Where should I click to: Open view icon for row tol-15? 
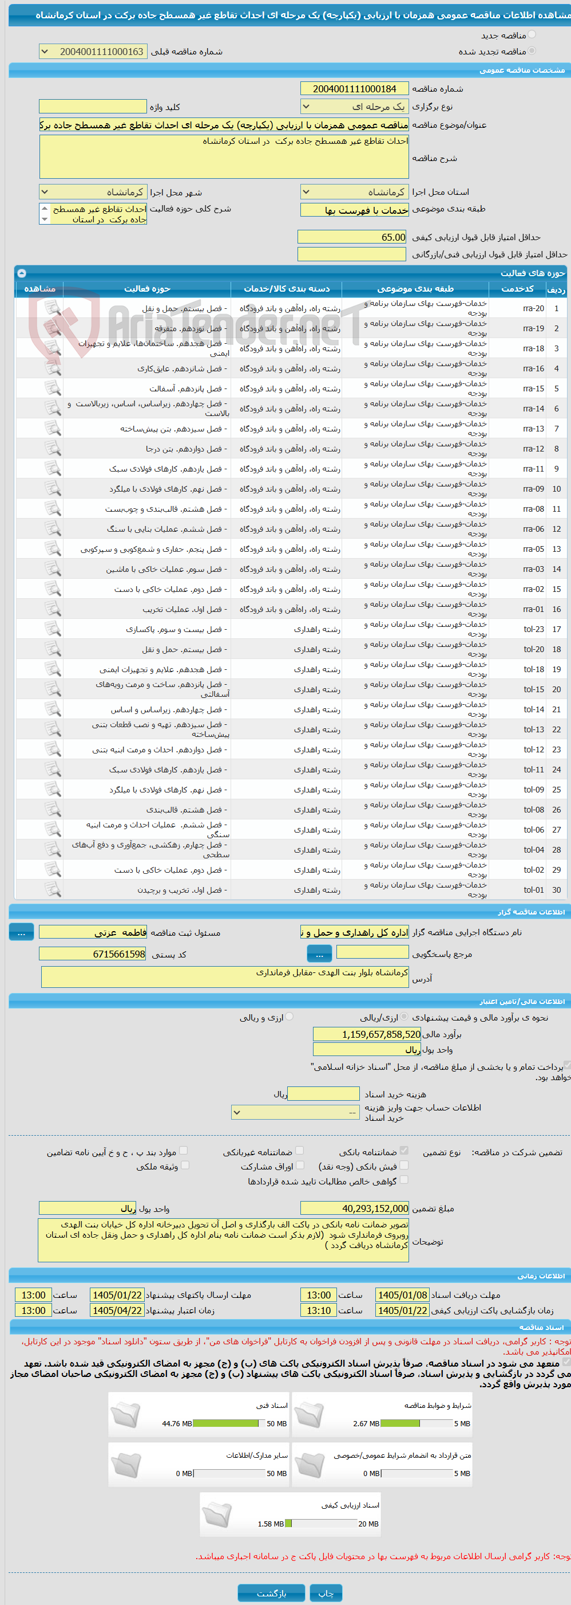click(53, 689)
